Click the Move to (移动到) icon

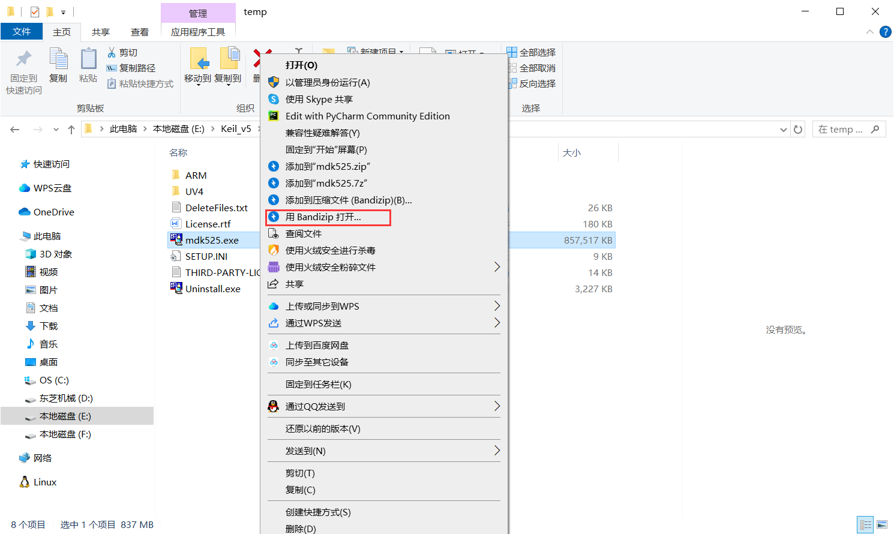coord(198,59)
